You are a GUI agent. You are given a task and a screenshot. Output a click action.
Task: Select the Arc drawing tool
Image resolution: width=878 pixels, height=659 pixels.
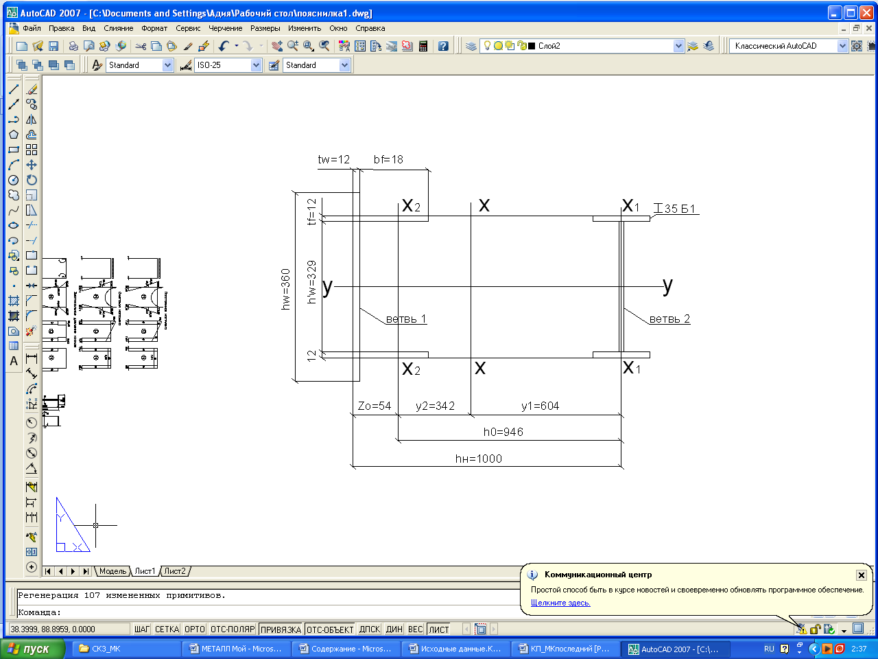click(13, 165)
